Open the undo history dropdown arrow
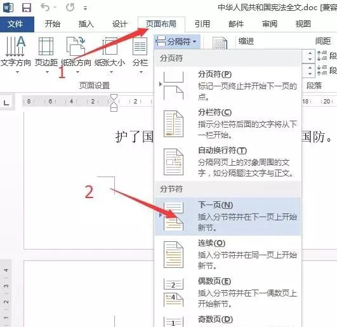337x327 pixels. [55, 8]
